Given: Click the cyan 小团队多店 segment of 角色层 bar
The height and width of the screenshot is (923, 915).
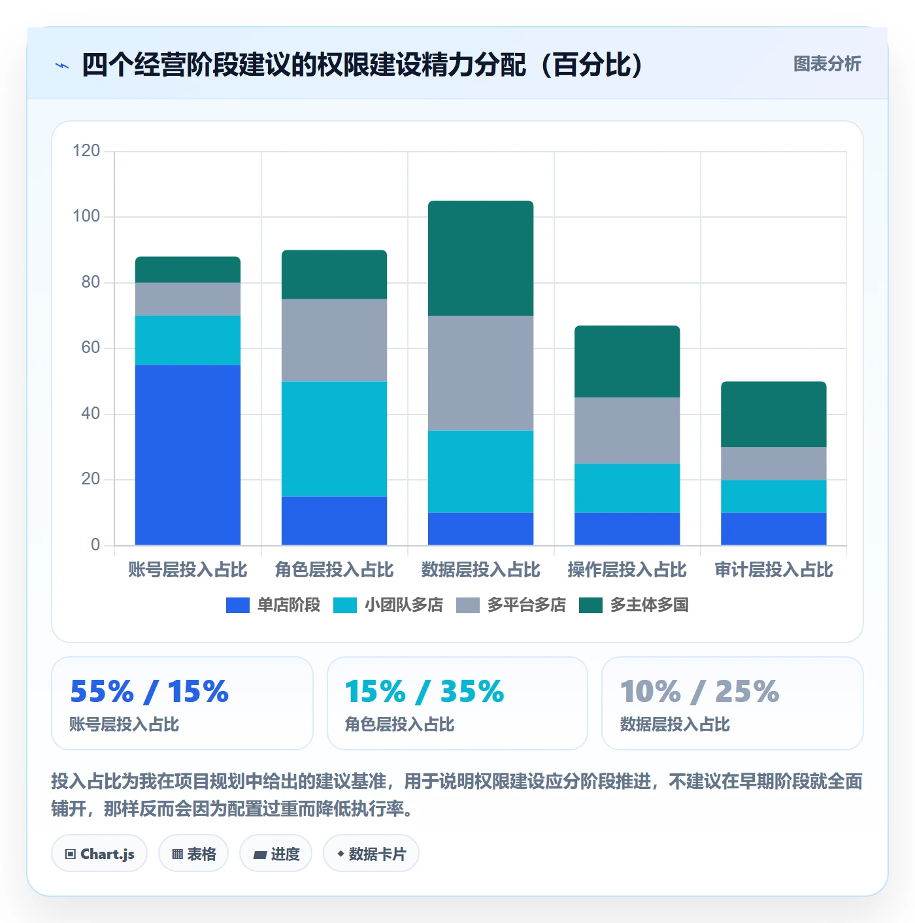Looking at the screenshot, I should (x=334, y=439).
